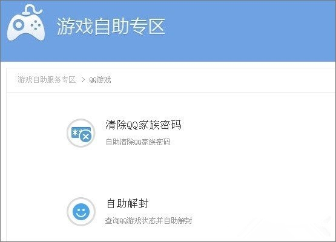Click the white game controller logo
This screenshot has width=336, height=242.
[26, 23]
